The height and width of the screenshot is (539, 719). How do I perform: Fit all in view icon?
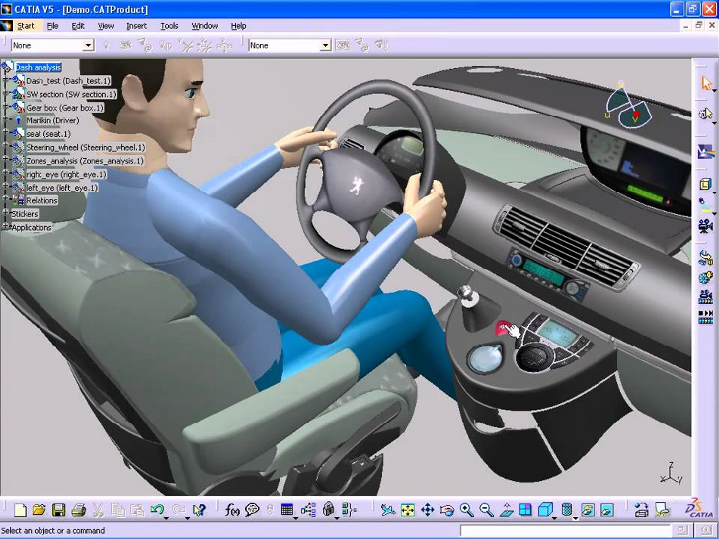[x=408, y=509]
